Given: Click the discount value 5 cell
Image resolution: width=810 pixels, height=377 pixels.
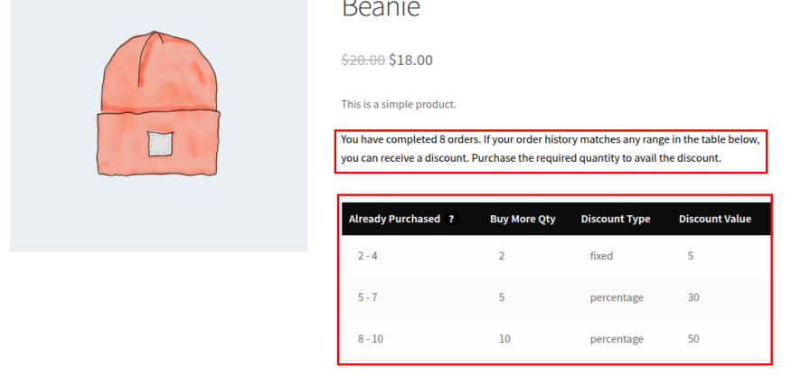Looking at the screenshot, I should click(x=691, y=256).
